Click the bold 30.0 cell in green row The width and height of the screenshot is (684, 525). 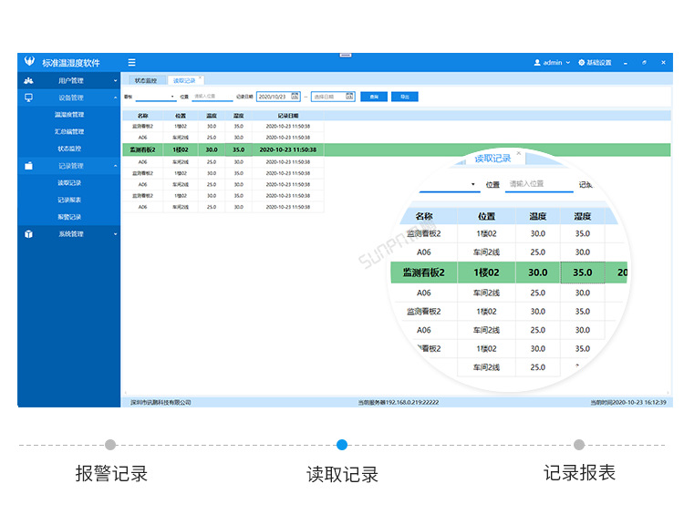point(212,149)
